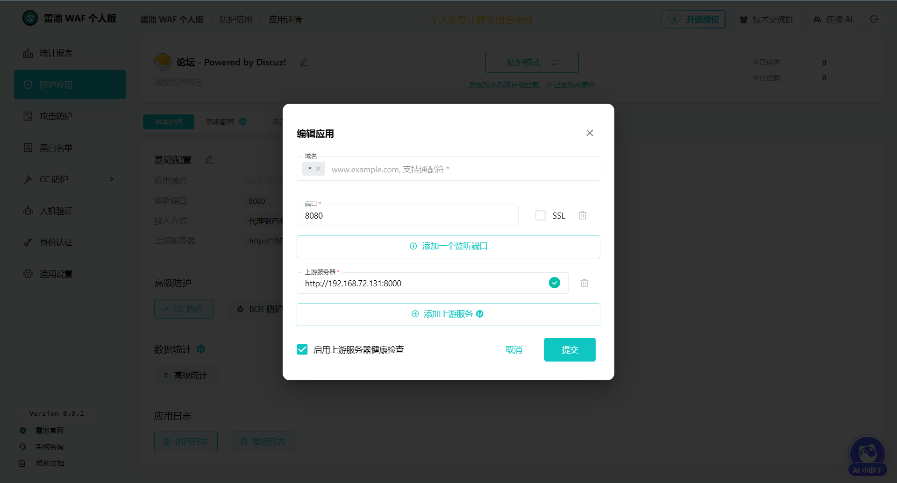Click the CC 防护 sidebar icon
Viewport: 897px width, 483px height.
[28, 179]
